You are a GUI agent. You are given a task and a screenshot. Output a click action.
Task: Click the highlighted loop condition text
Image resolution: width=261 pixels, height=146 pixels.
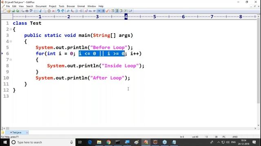pyautogui.click(x=102, y=54)
